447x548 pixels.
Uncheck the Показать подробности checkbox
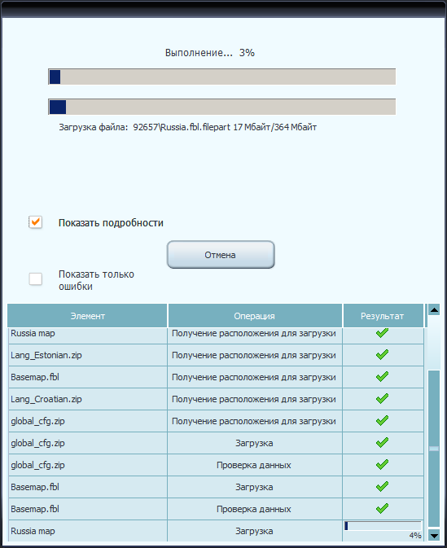pyautogui.click(x=35, y=222)
